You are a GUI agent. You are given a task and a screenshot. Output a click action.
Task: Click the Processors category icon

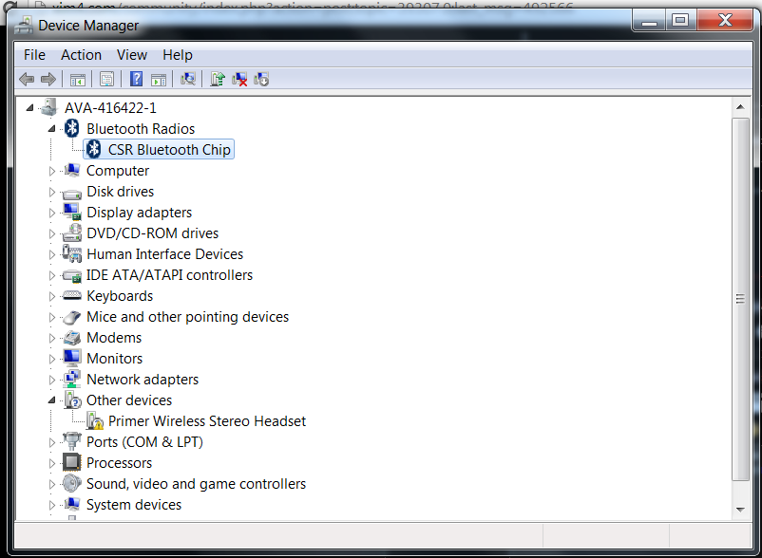point(72,462)
